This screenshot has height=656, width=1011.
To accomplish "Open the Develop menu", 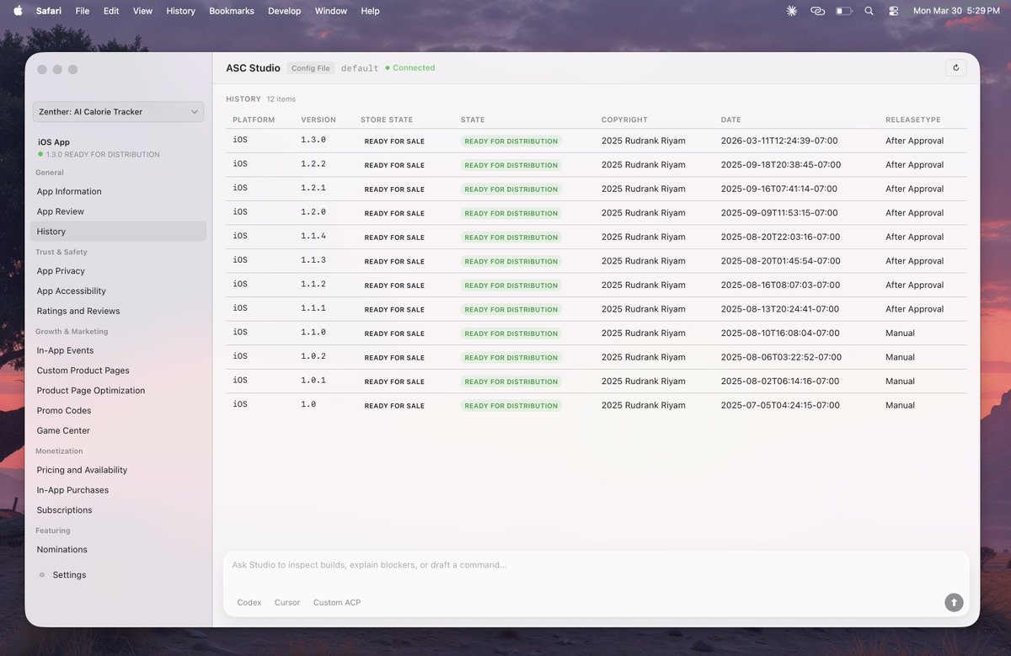I will [284, 11].
